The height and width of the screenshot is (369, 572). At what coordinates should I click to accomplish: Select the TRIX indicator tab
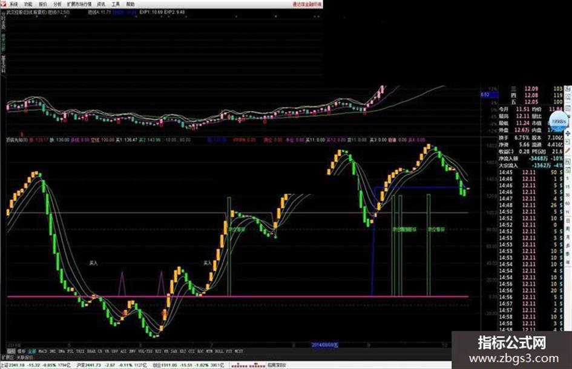pos(81,351)
